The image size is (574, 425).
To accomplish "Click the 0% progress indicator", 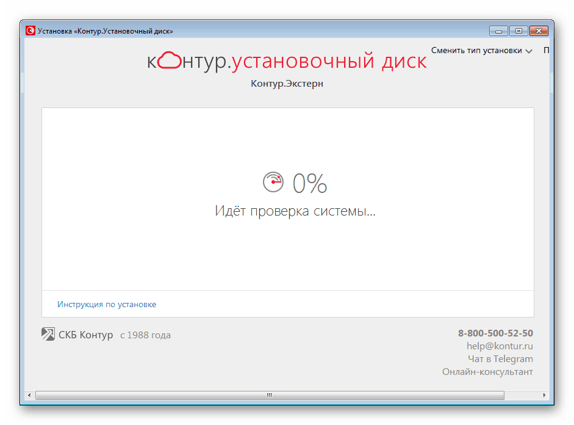I will coord(310,183).
